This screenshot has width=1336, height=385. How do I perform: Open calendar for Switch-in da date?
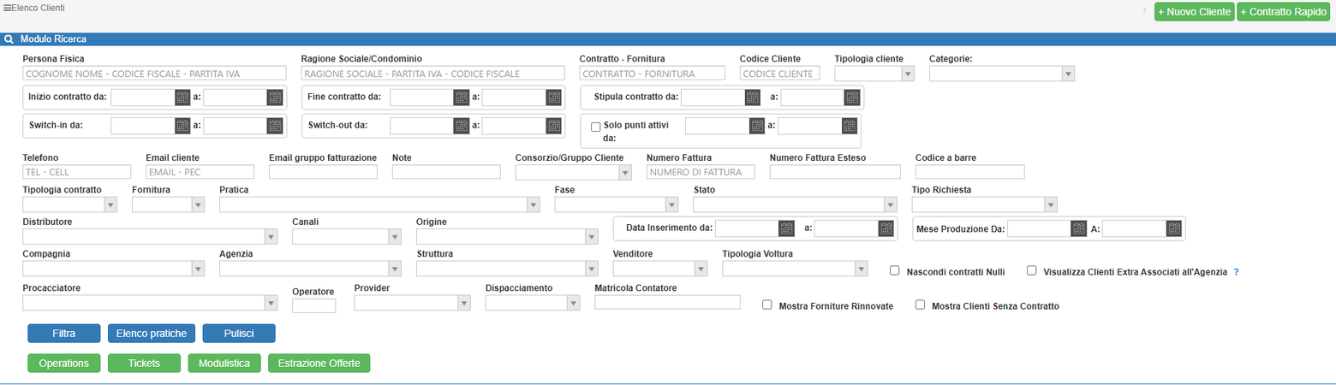point(182,125)
